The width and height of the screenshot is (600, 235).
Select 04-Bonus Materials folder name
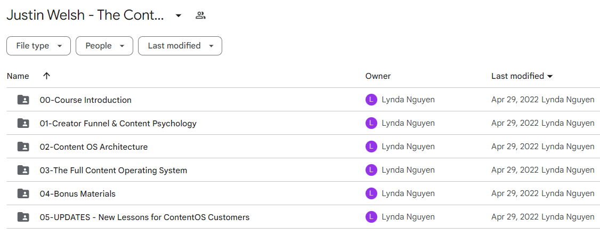[x=78, y=193]
